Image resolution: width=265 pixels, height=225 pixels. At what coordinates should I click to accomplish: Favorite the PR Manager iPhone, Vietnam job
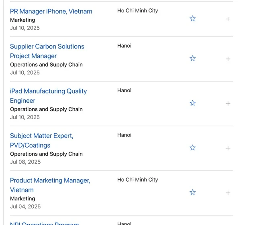(192, 18)
